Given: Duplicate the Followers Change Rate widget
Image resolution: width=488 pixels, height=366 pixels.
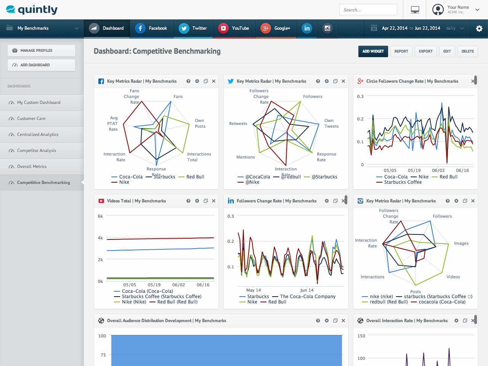Looking at the screenshot, I should coord(335,201).
